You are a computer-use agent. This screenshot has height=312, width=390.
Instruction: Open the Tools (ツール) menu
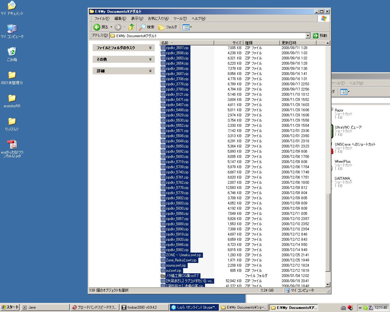pos(180,19)
